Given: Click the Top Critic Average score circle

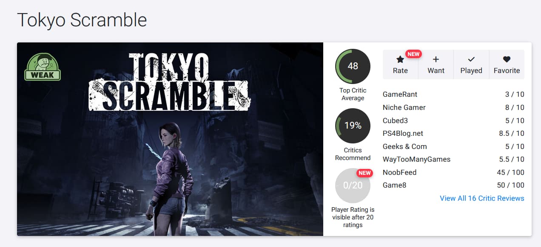Looking at the screenshot, I should click(x=353, y=66).
